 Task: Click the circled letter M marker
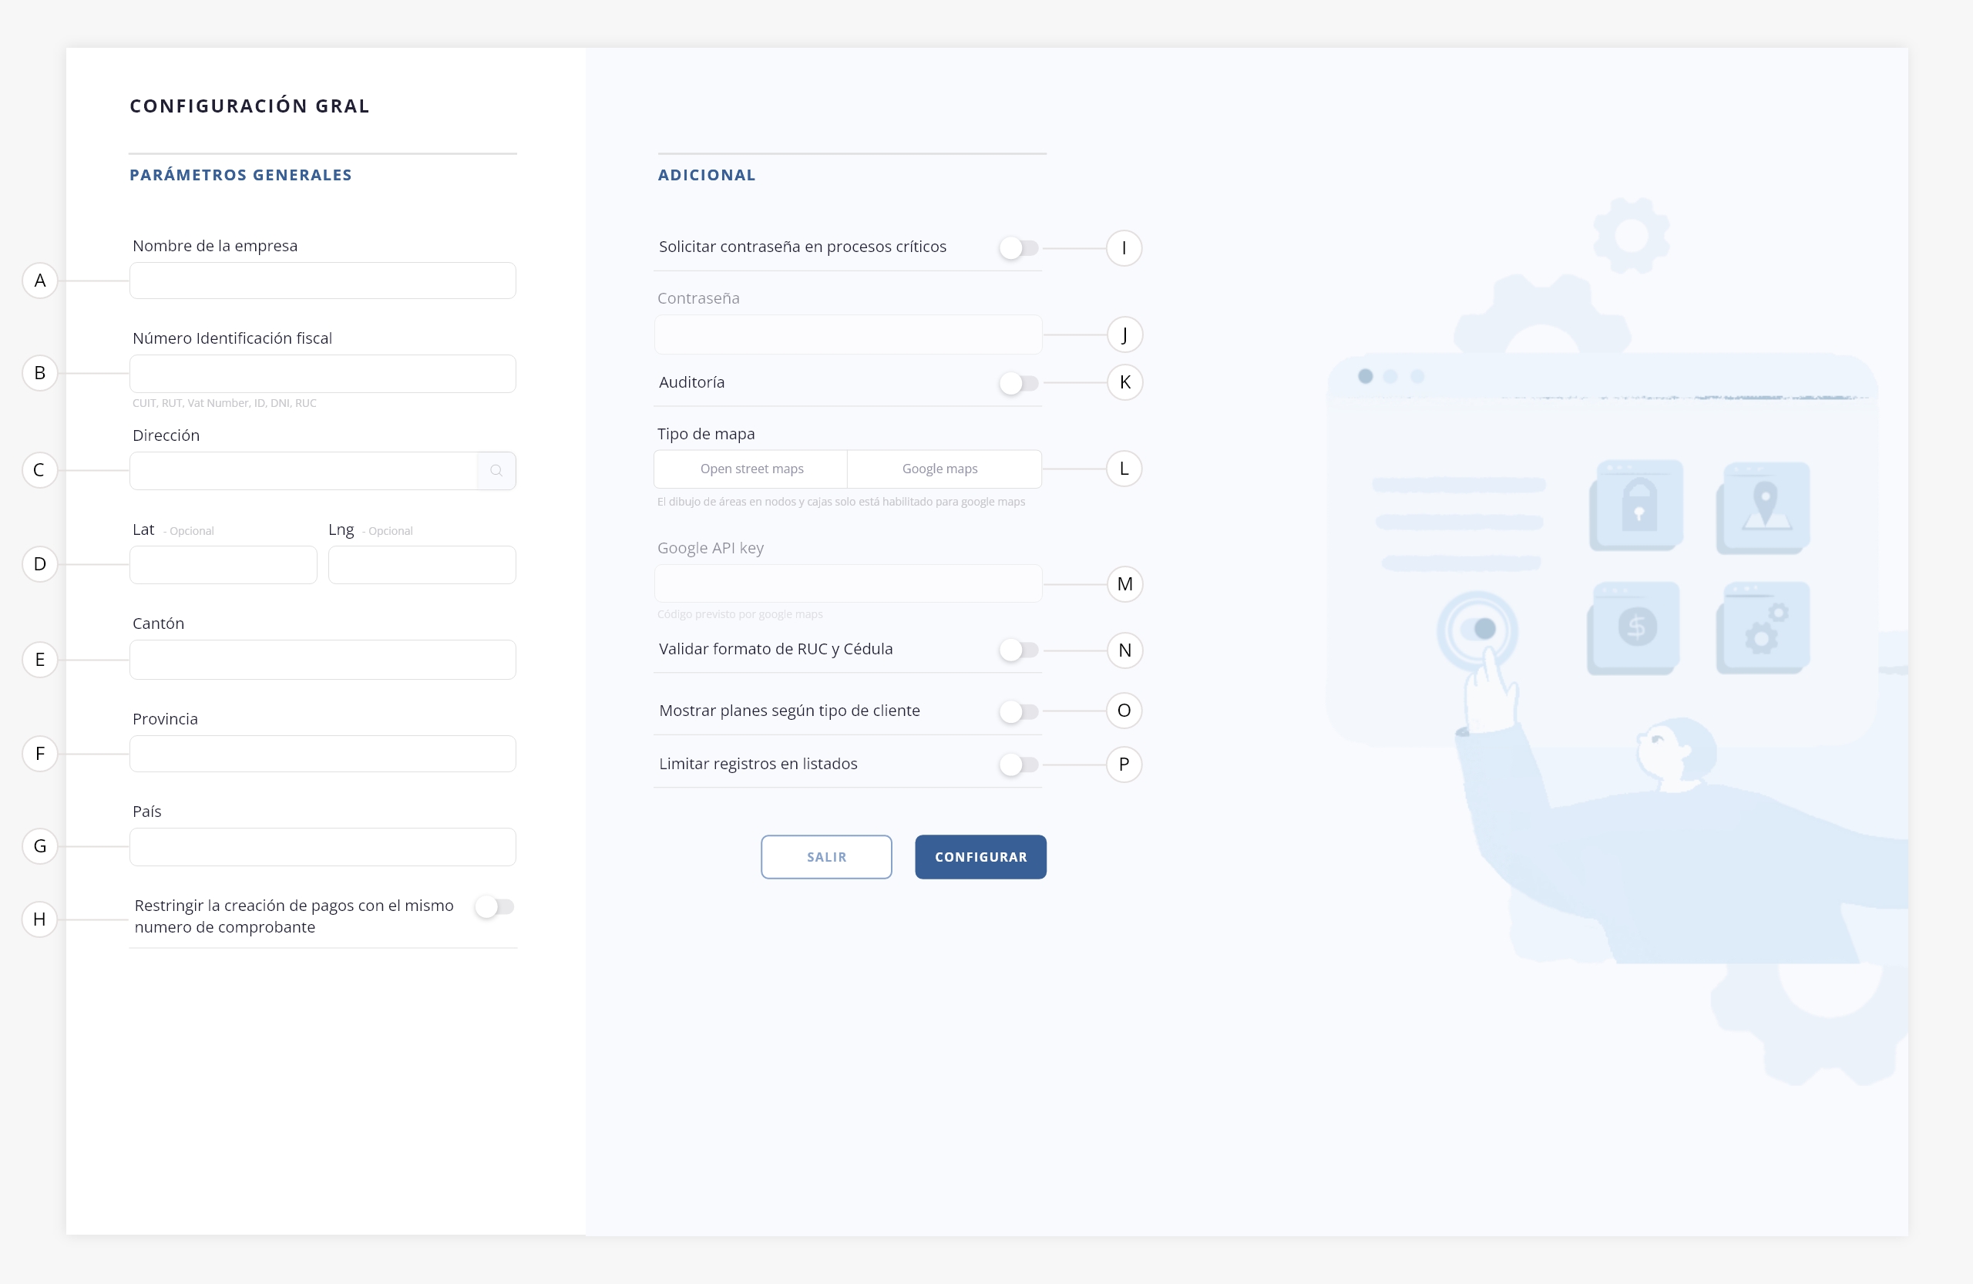click(x=1124, y=584)
